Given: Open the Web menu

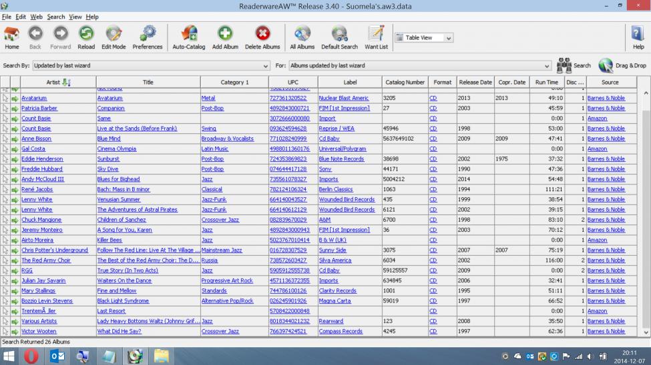Looking at the screenshot, I should pos(36,16).
